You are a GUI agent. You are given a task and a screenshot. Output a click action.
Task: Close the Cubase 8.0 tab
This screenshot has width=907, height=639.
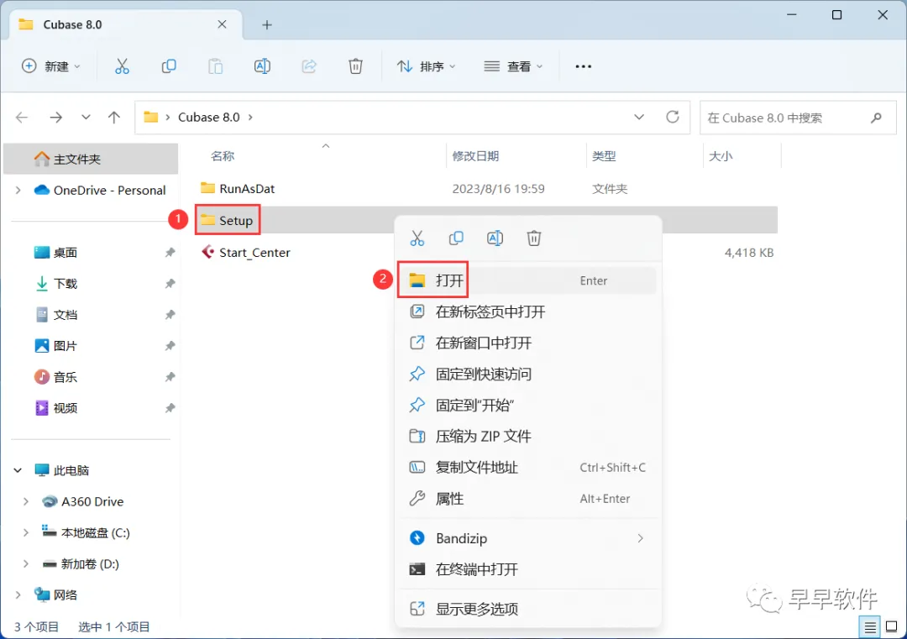coord(222,25)
